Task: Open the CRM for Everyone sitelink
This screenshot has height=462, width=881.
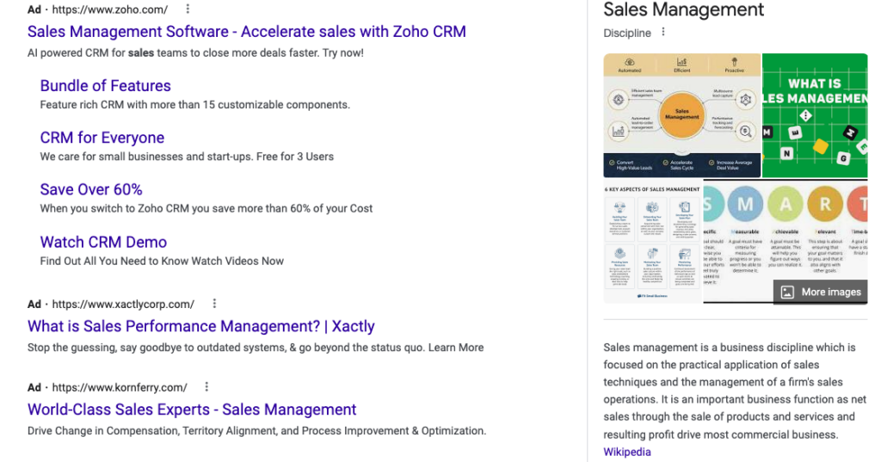Action: coord(102,138)
